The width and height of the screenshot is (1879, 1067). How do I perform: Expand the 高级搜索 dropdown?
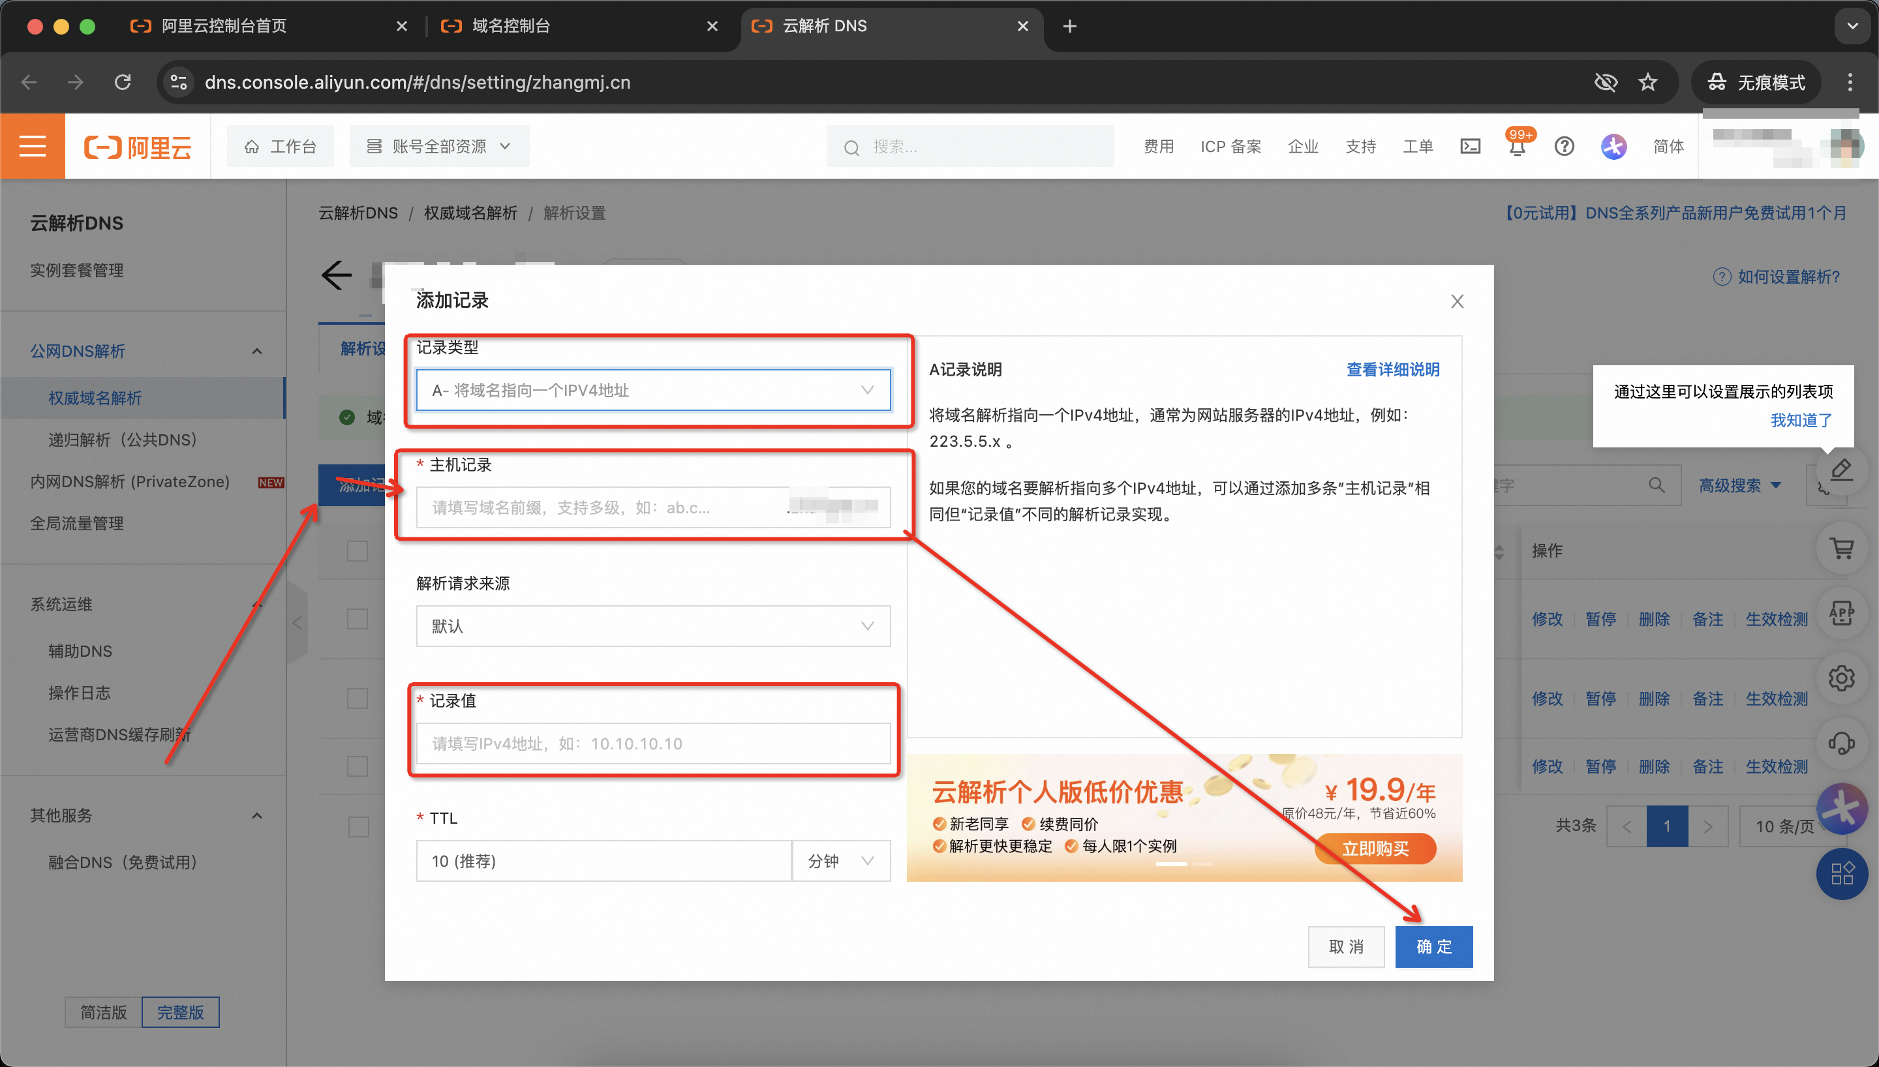pyautogui.click(x=1740, y=485)
